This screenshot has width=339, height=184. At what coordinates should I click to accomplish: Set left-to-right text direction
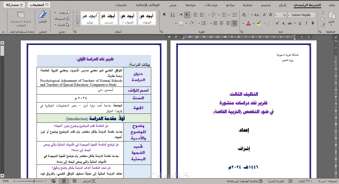pyautogui.click(x=181, y=15)
